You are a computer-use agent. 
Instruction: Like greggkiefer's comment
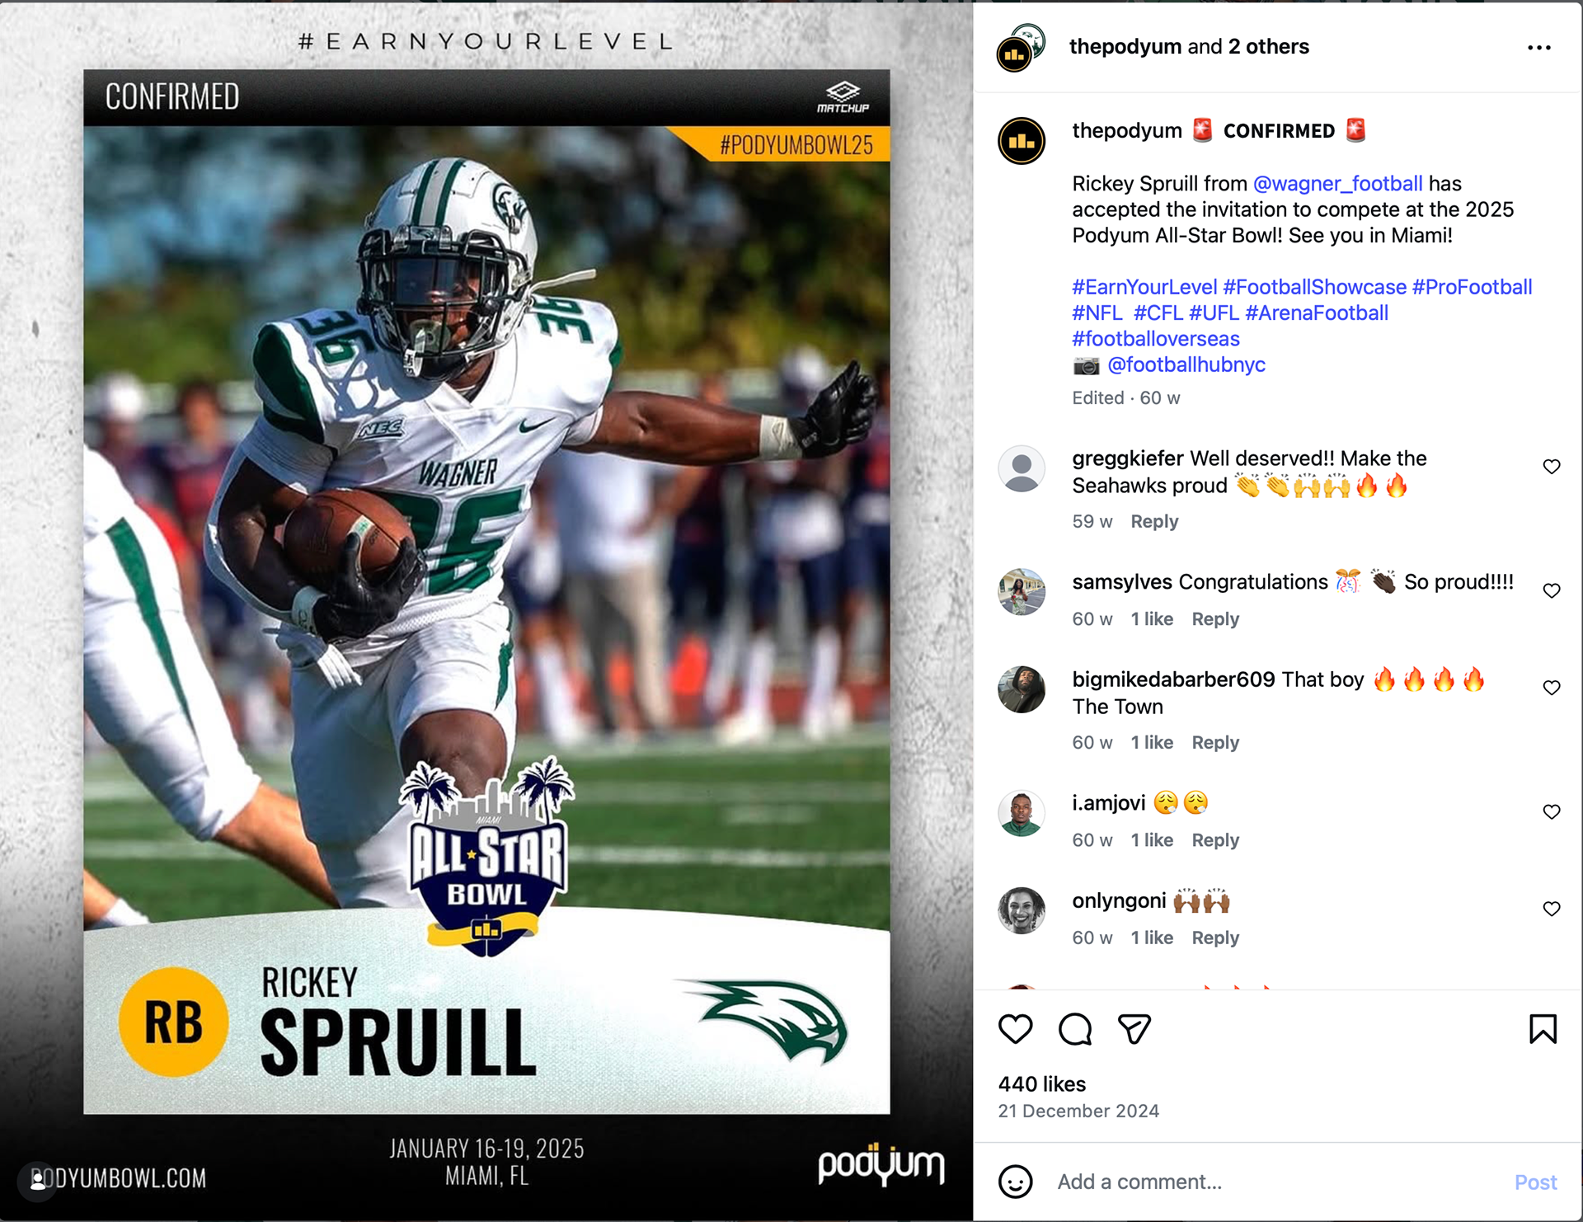[x=1552, y=467]
